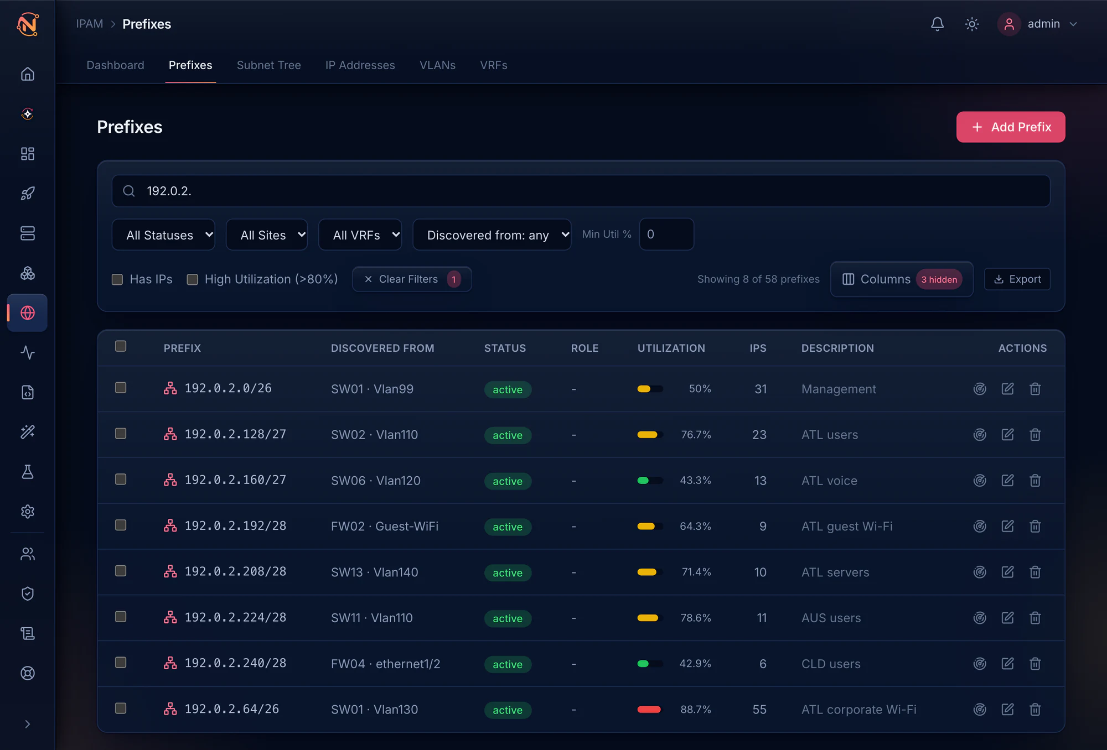The height and width of the screenshot is (750, 1107).
Task: Expand the sidebar with bottom chevron
Action: (28, 724)
